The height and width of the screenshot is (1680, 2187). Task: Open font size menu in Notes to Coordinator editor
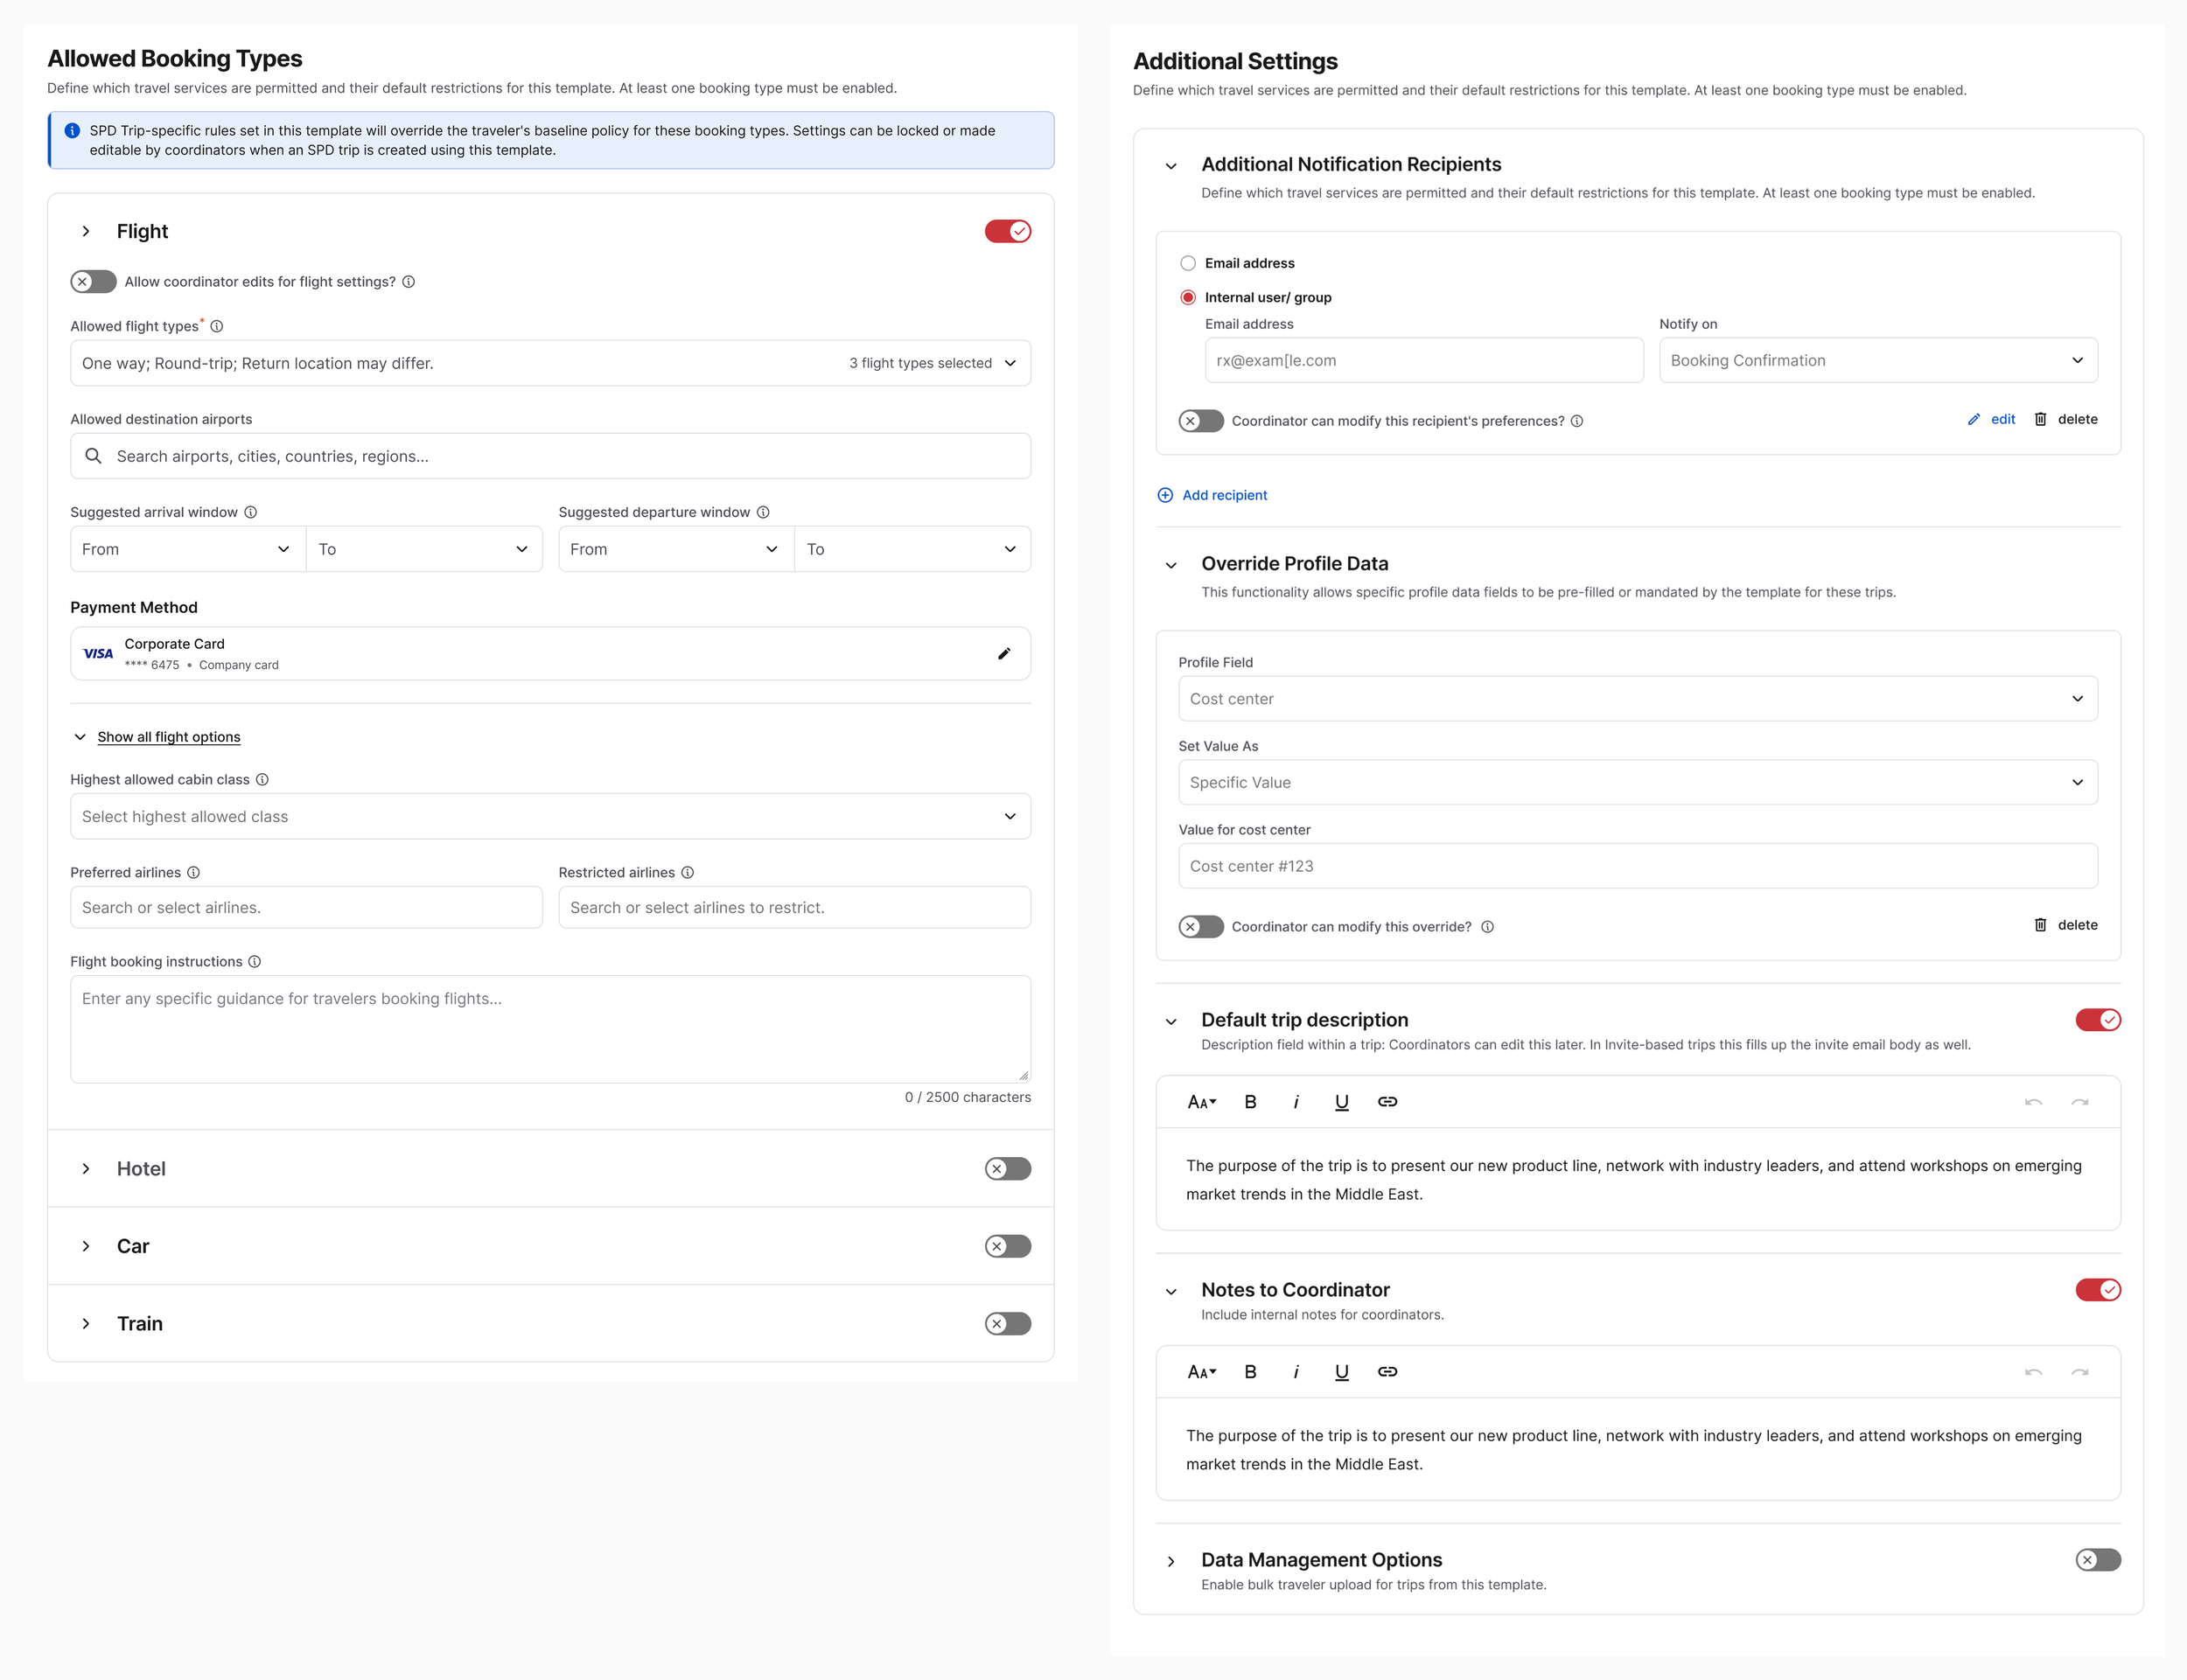click(1201, 1372)
